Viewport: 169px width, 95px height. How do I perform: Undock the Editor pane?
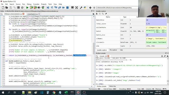point(92,11)
